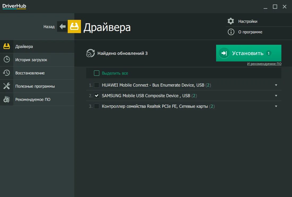The width and height of the screenshot is (292, 197).
Task: Click Контроллер семейства Realtek driver name
Action: pyautogui.click(x=155, y=106)
